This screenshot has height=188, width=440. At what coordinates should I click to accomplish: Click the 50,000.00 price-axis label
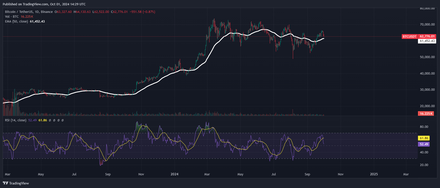[427, 57]
